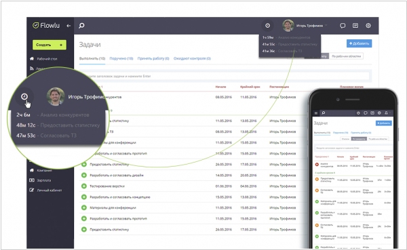Switch to the Принять работу (0) tab
407x250 pixels.
click(153, 58)
